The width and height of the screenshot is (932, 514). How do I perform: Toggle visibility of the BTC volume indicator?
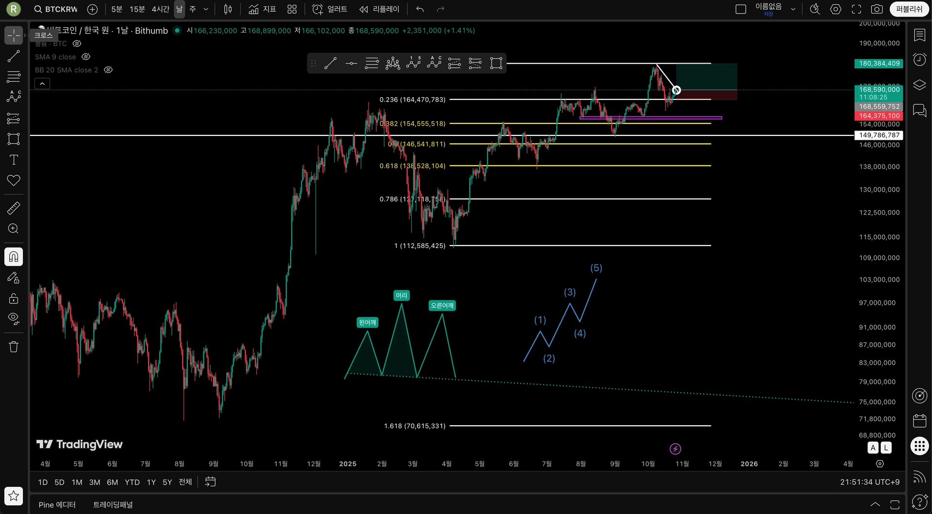(x=77, y=44)
